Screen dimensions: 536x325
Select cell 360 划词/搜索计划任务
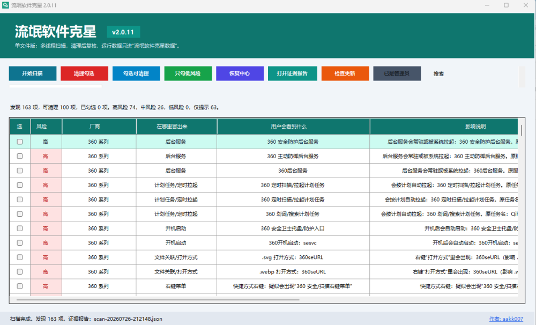pos(293,214)
